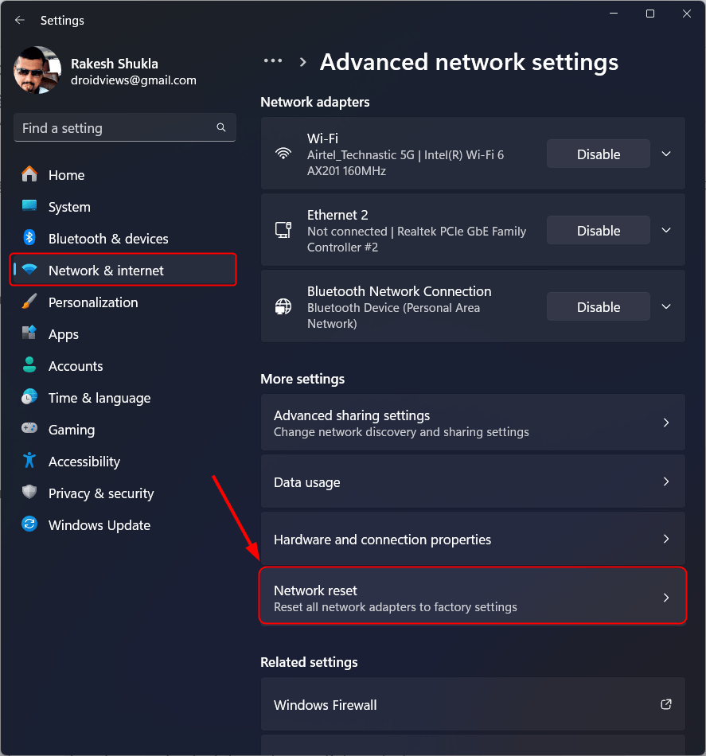Image resolution: width=706 pixels, height=756 pixels.
Task: Click the breadcrumb ellipsis icon
Action: [273, 61]
